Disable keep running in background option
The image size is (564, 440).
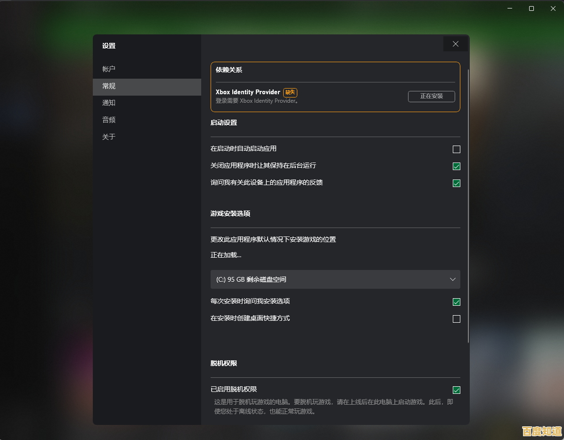[456, 166]
